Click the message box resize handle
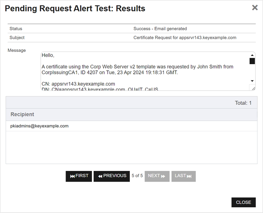 tap(252, 88)
